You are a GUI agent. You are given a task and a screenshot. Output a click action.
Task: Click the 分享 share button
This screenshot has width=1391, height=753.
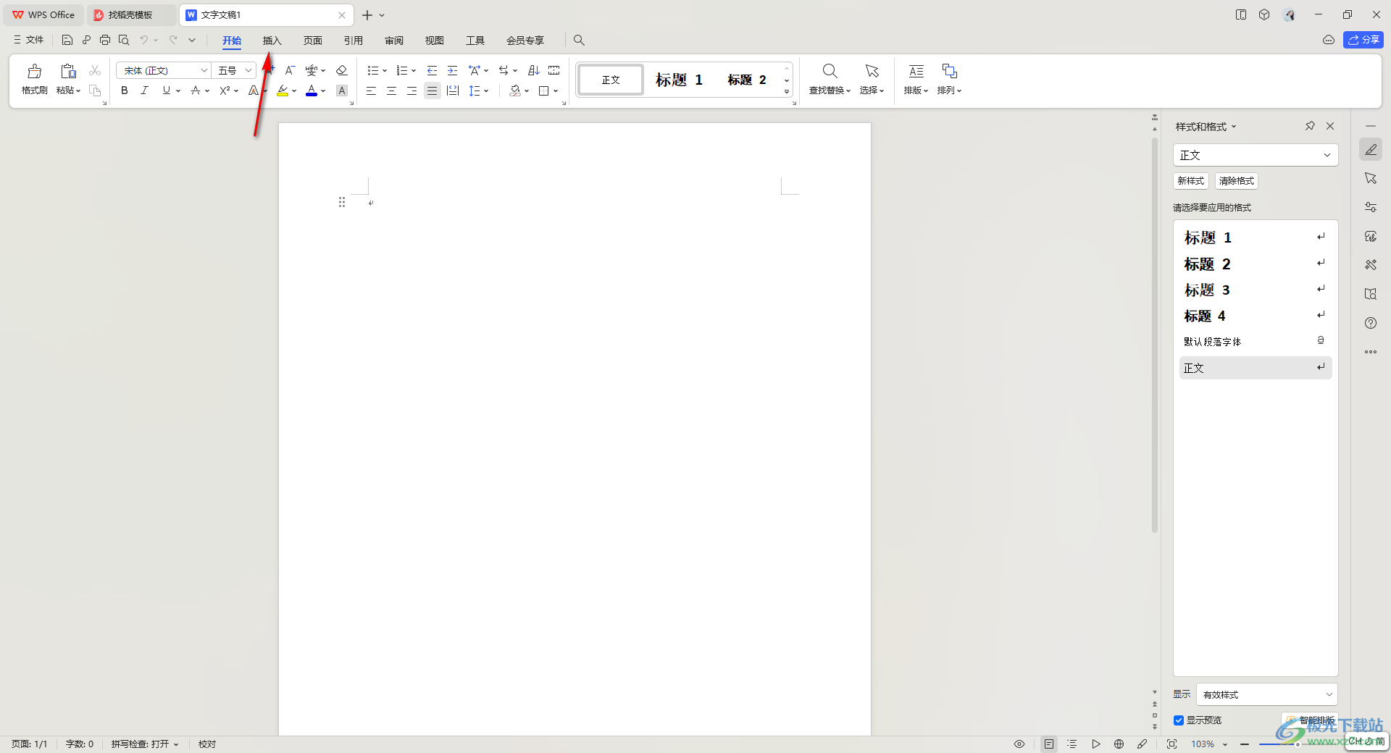(x=1363, y=40)
